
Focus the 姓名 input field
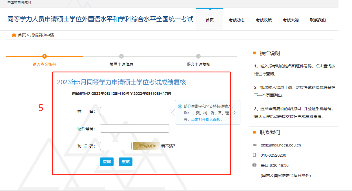point(134,111)
